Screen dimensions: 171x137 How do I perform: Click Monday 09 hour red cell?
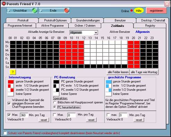pos(69,42)
